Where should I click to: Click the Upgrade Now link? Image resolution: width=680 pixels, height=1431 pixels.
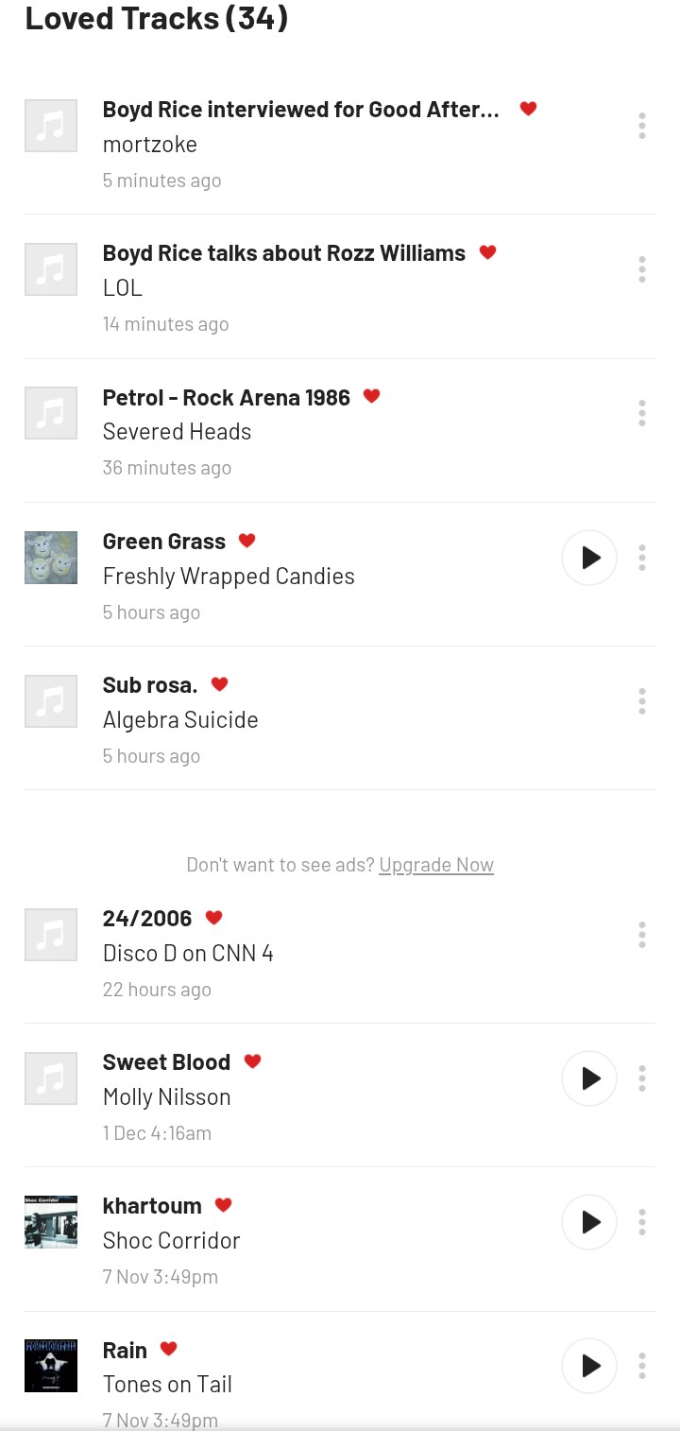436,865
